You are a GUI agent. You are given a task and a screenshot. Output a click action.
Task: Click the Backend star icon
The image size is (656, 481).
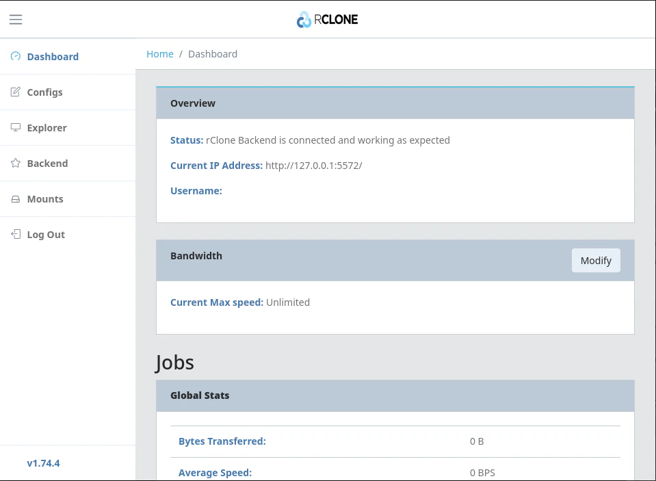[16, 163]
